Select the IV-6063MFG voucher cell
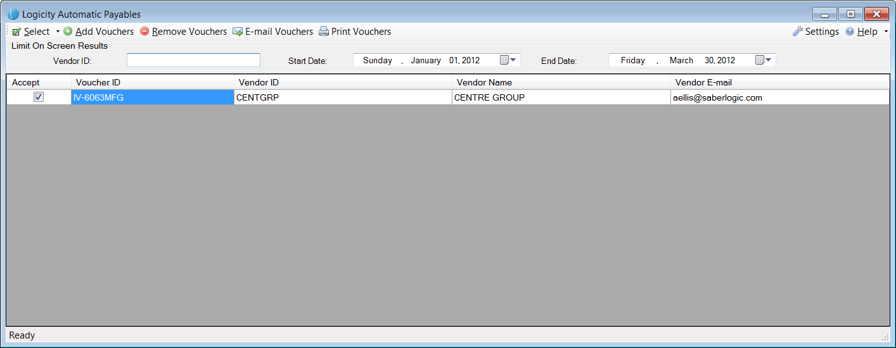The width and height of the screenshot is (896, 348). (152, 97)
